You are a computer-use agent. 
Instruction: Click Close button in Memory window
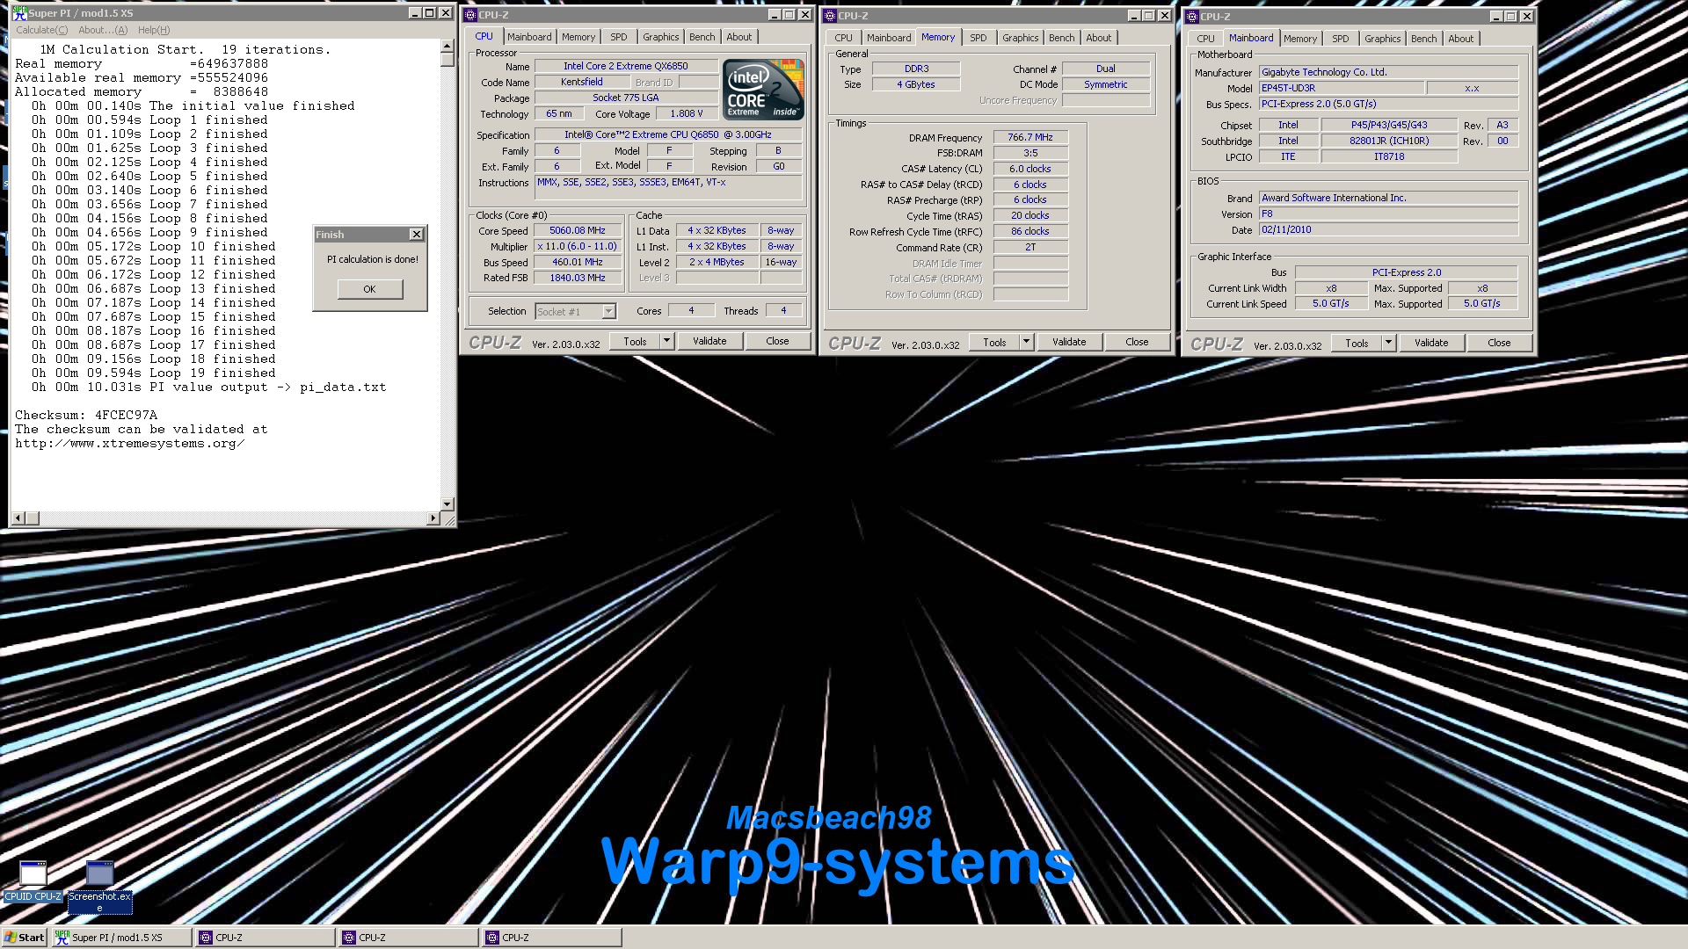(x=1137, y=342)
